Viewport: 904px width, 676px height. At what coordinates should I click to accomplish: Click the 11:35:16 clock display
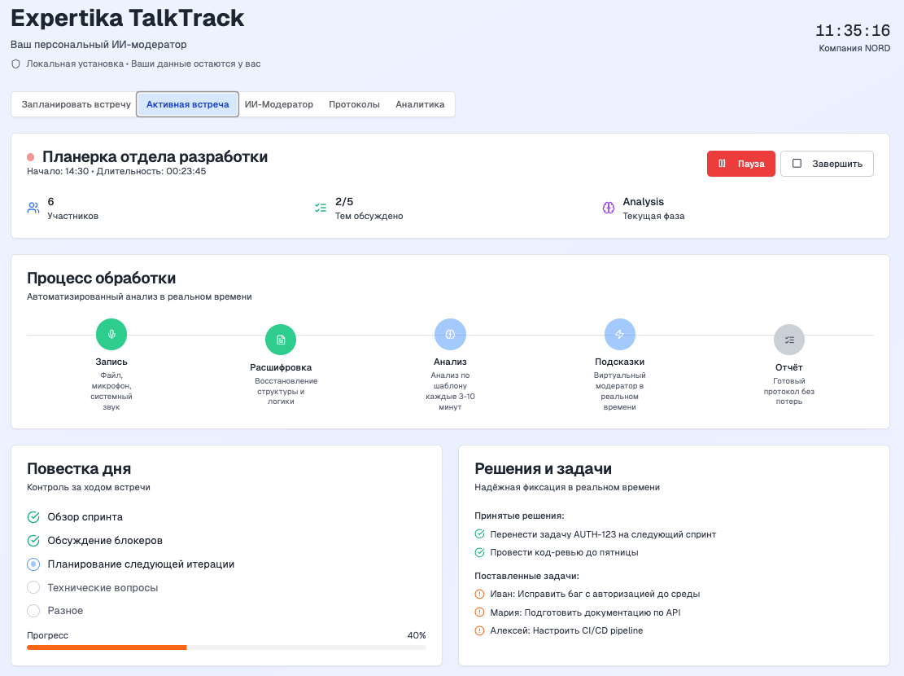853,31
